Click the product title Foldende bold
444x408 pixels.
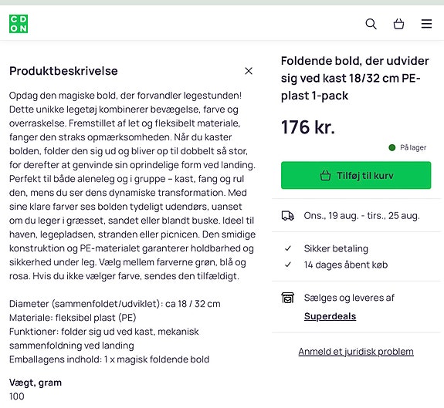pos(354,79)
